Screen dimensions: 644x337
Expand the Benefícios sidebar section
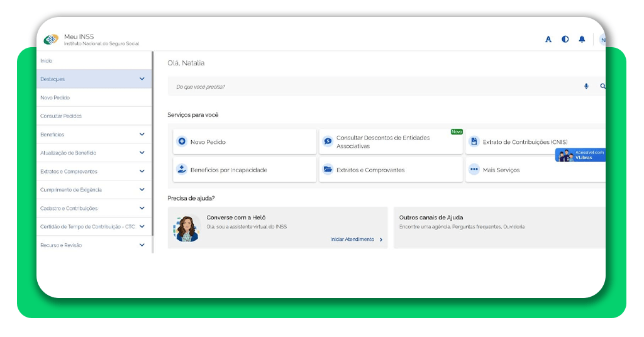(142, 135)
